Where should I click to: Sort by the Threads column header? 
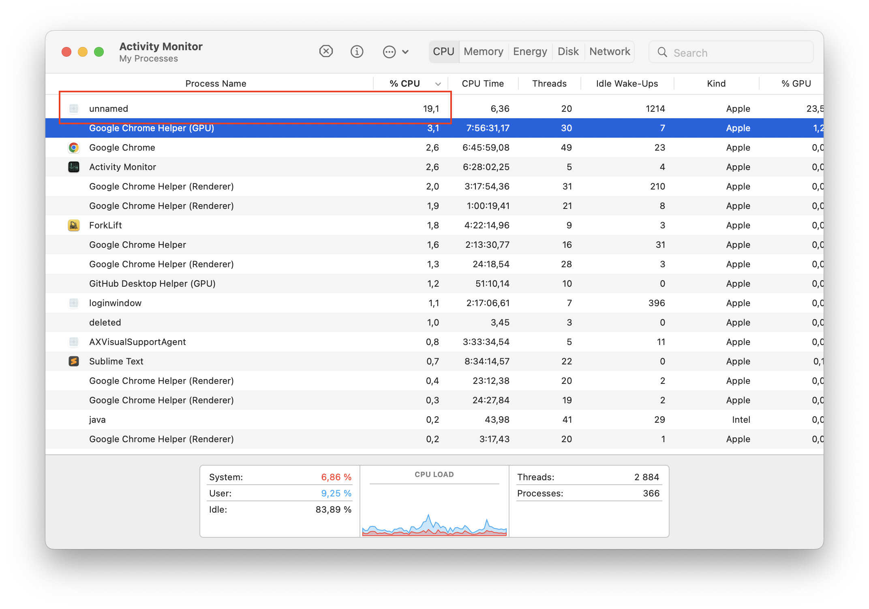(x=549, y=83)
